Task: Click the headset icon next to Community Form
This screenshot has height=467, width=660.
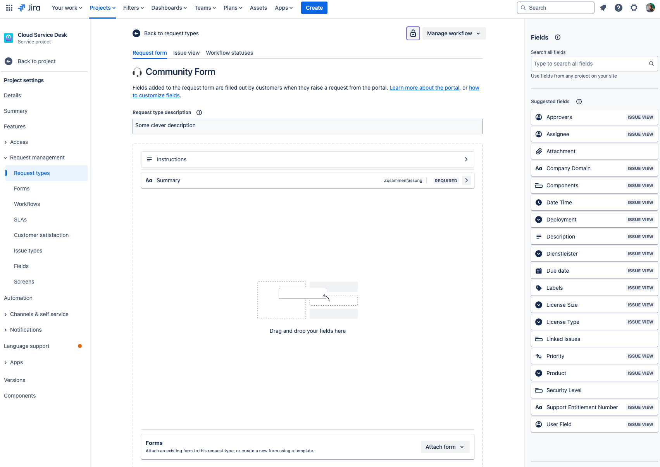Action: point(137,72)
